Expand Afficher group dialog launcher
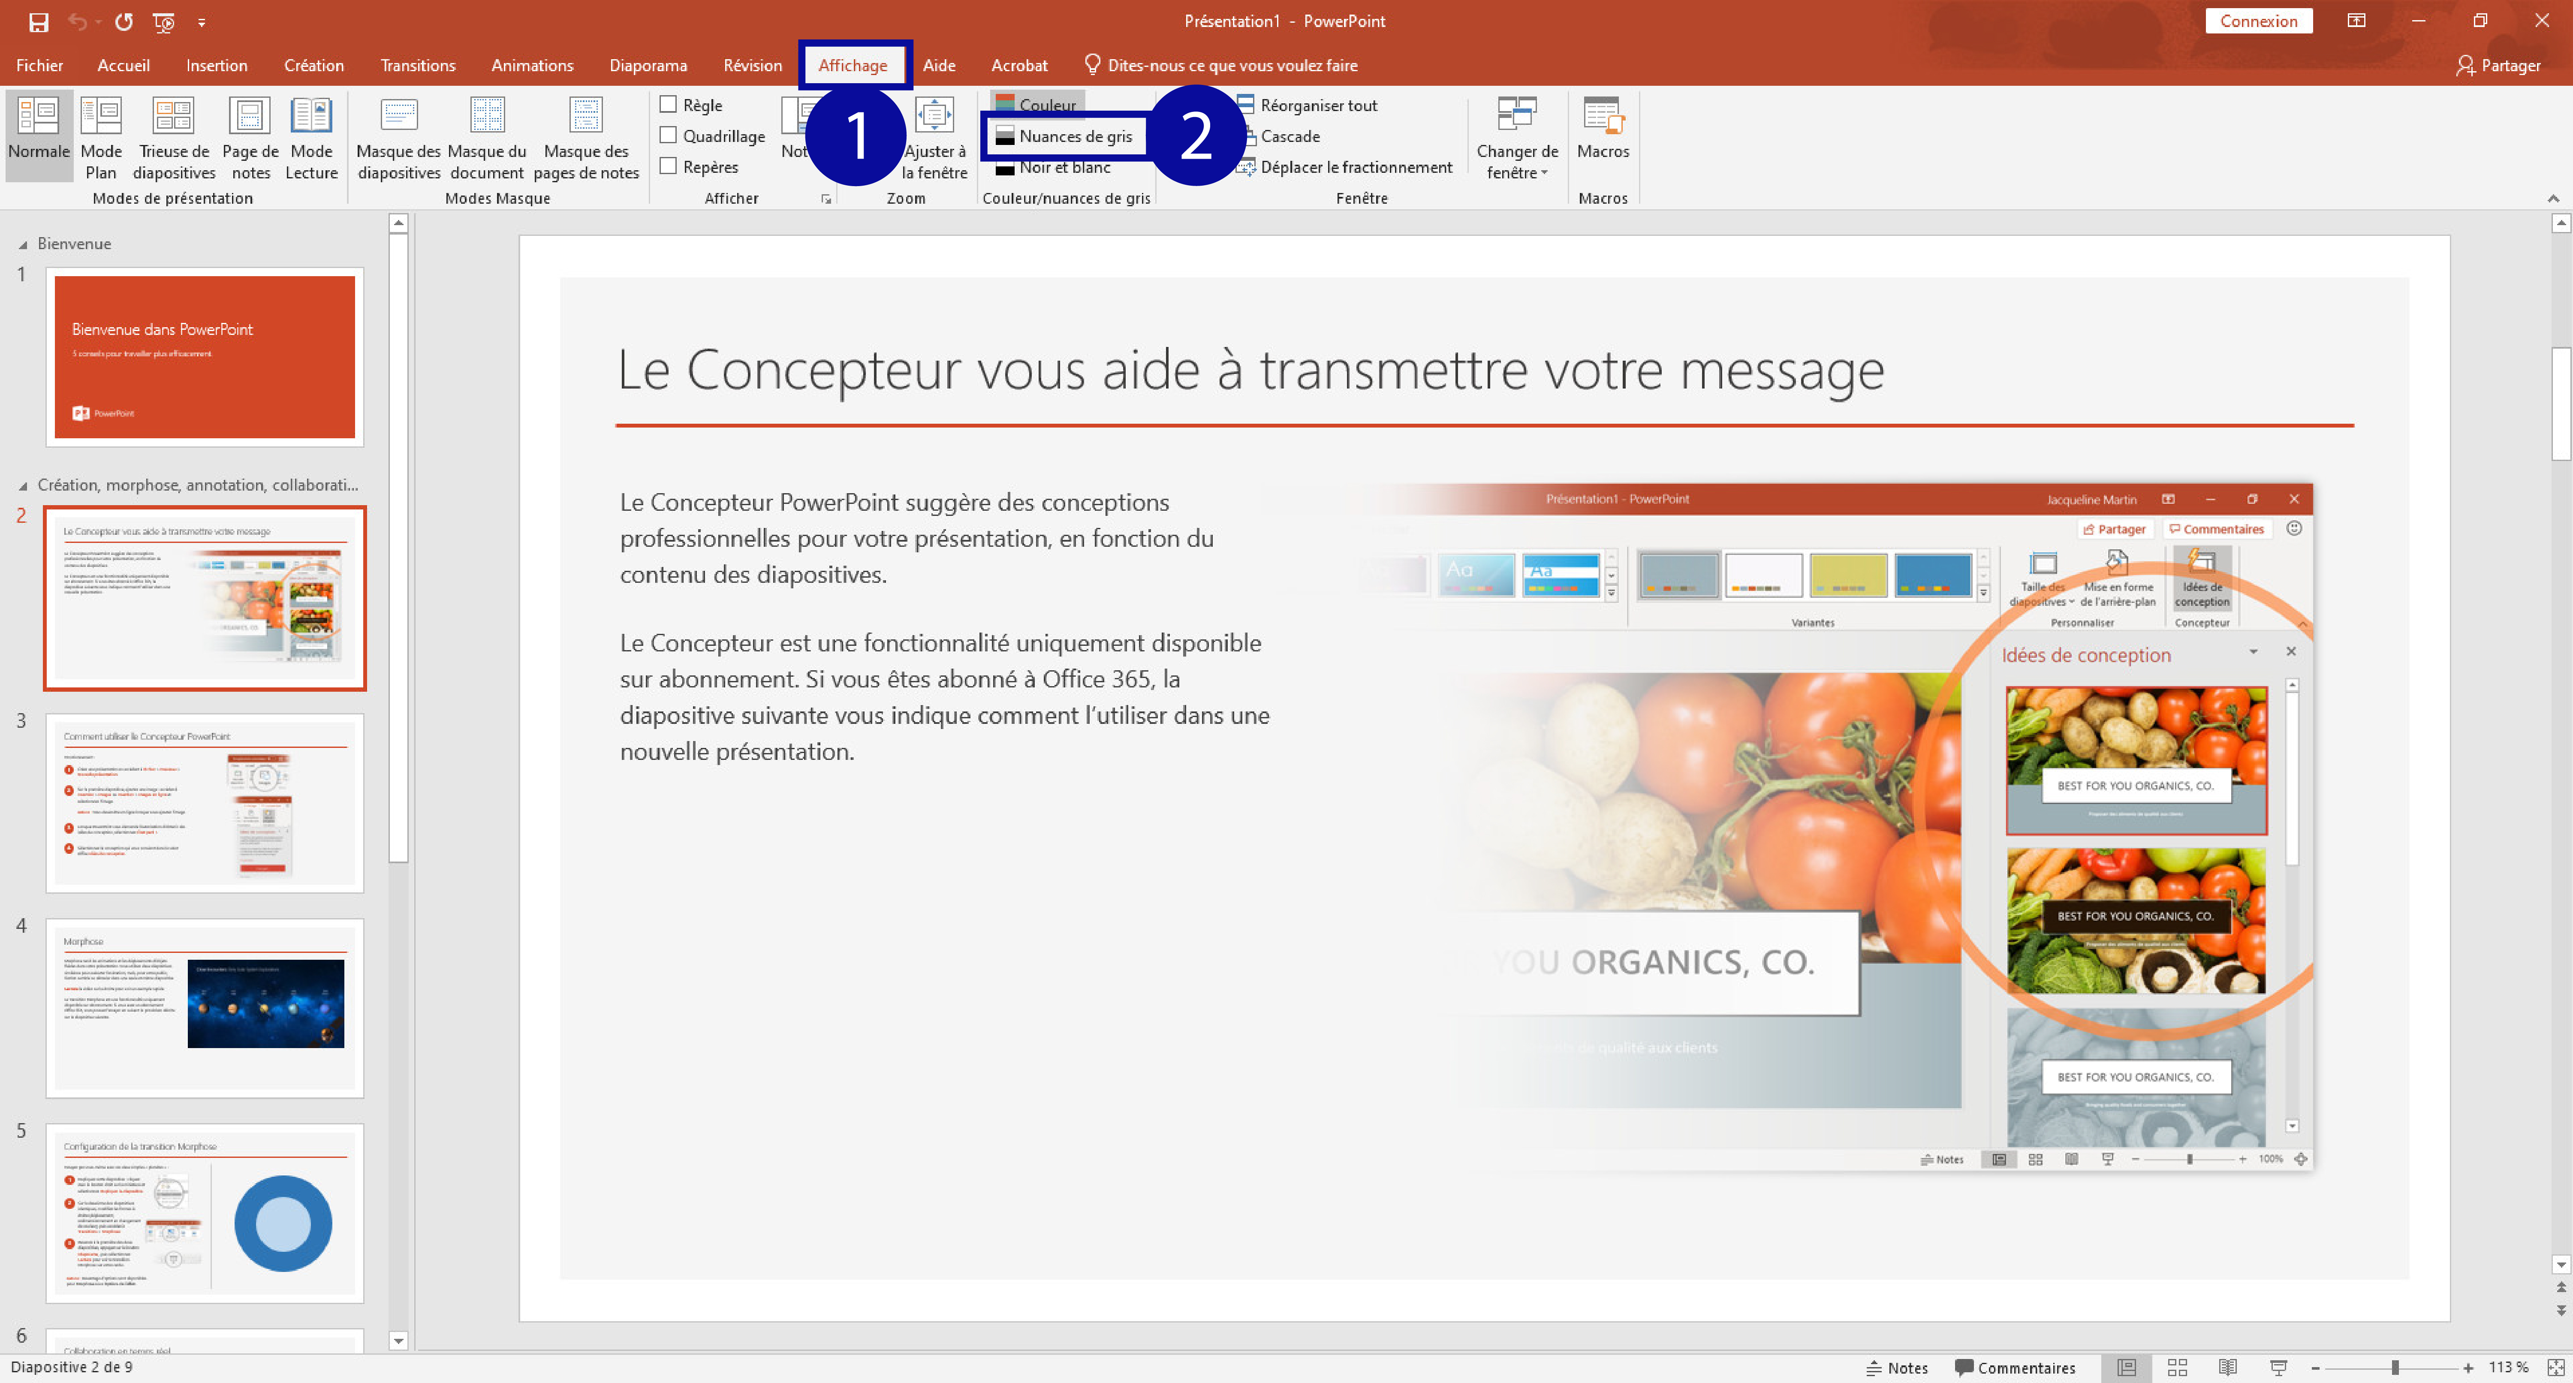The width and height of the screenshot is (2573, 1383). click(x=826, y=199)
